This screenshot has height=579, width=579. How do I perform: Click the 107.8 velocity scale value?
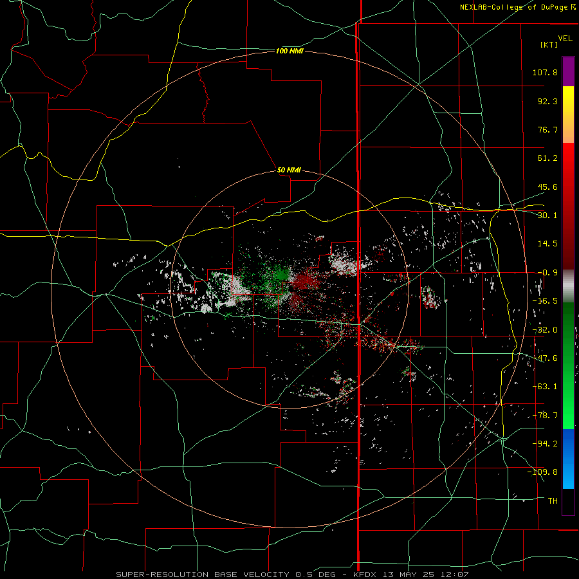[545, 72]
